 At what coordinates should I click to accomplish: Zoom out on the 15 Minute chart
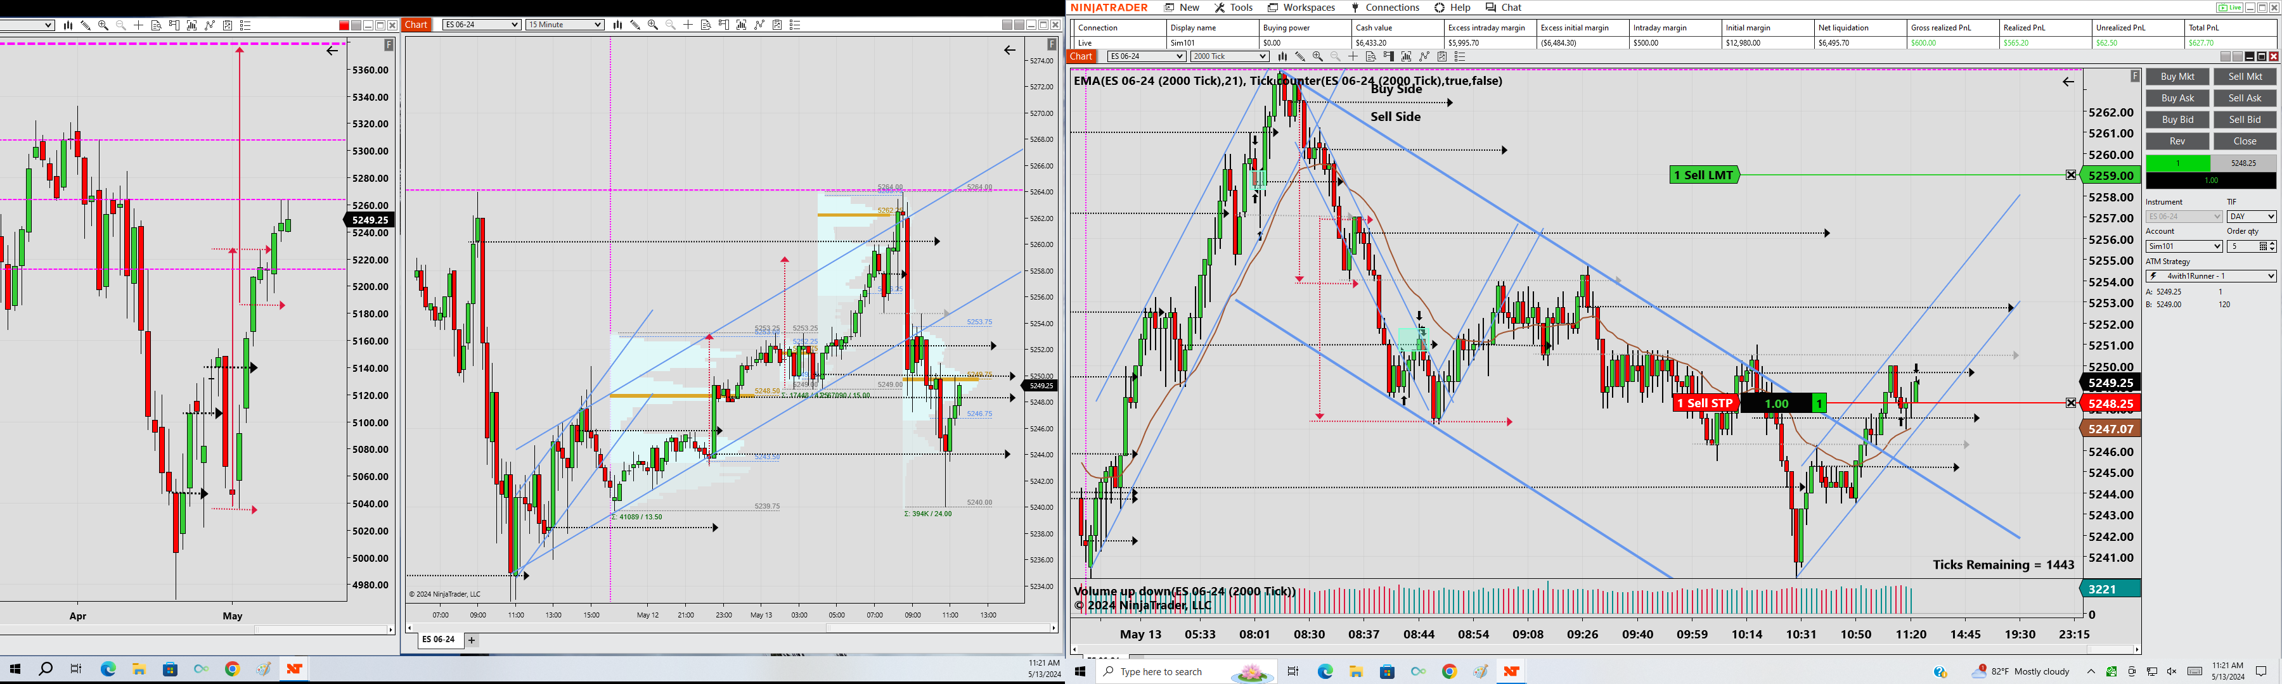click(671, 25)
